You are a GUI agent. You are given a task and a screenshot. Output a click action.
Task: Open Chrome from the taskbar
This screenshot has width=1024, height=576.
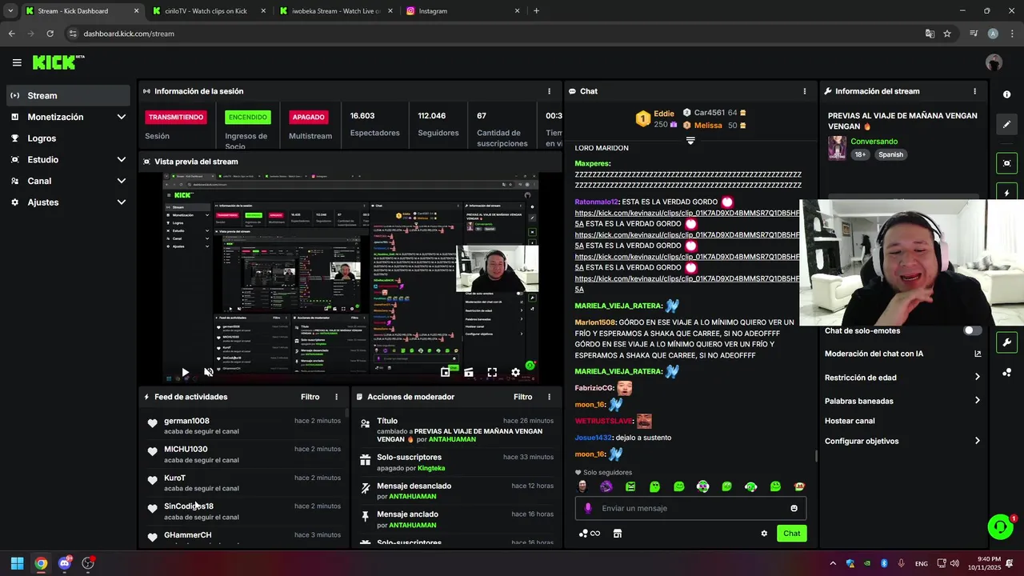(41, 563)
